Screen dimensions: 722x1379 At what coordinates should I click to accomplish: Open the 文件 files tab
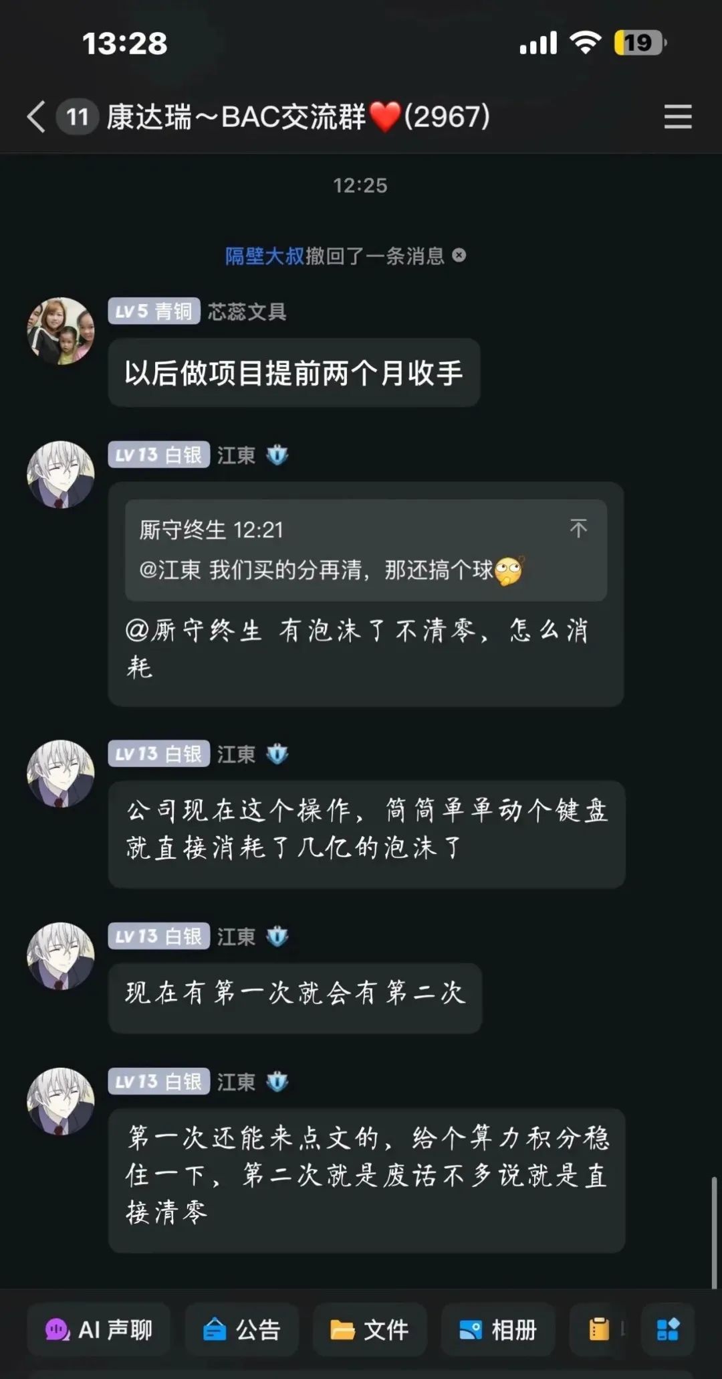(370, 1329)
